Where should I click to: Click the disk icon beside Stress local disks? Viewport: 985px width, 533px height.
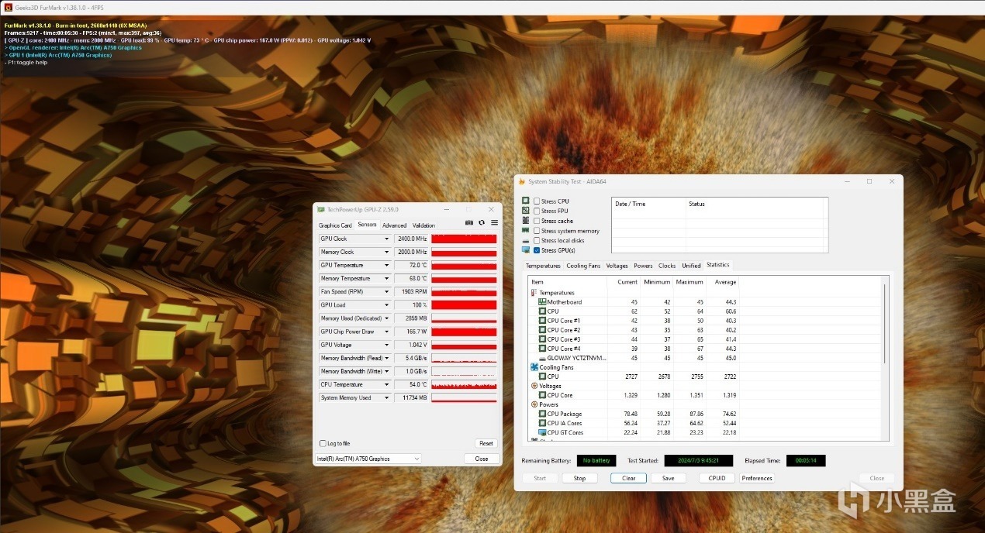(526, 240)
